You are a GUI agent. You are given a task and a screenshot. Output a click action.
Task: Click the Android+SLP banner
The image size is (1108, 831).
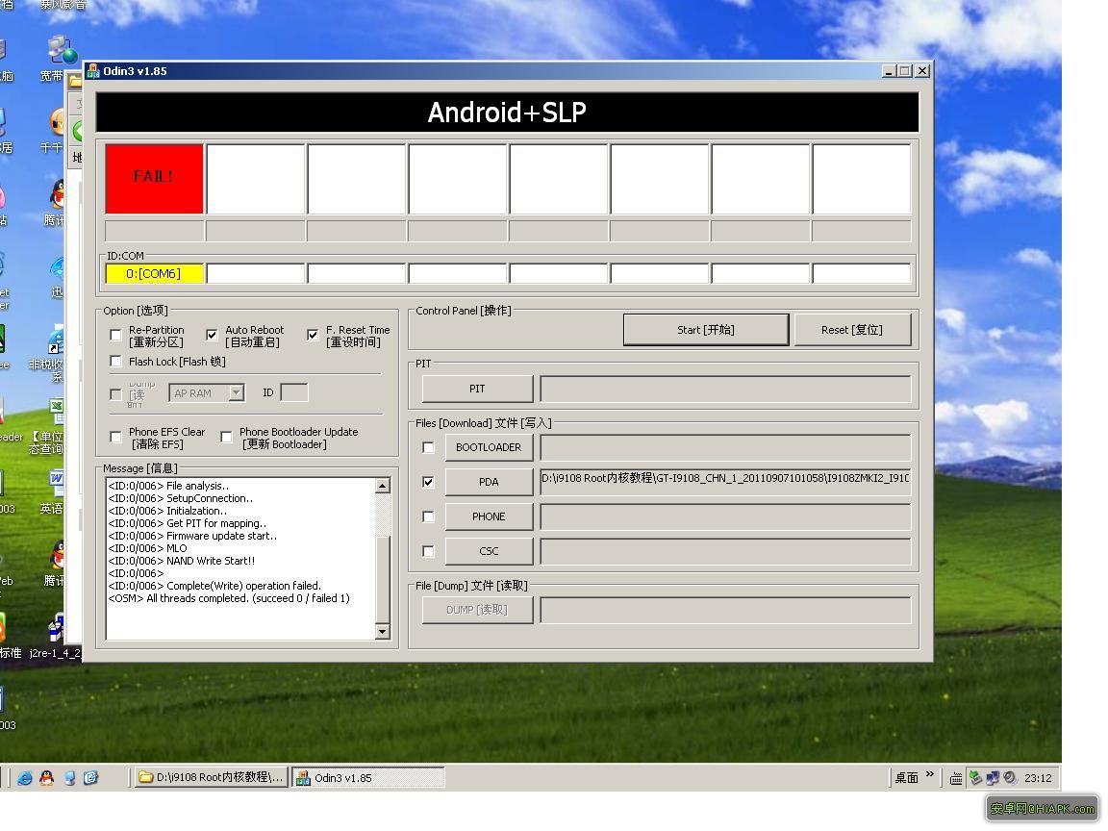(x=508, y=113)
